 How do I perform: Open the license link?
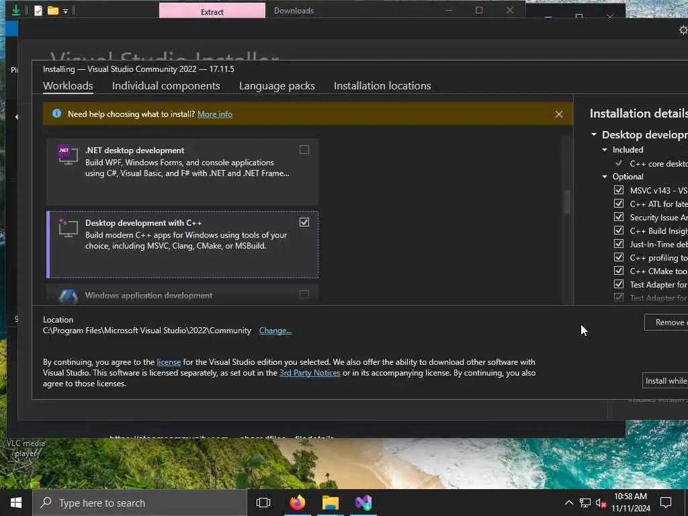[x=169, y=362]
